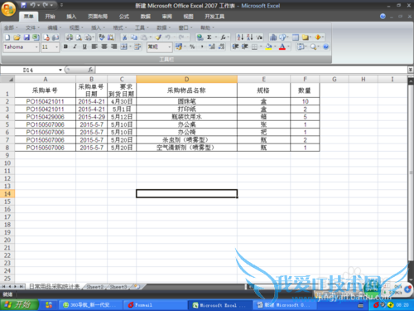Switch to the 公式 ribbon tab
The width and height of the screenshot is (414, 311).
(x=124, y=17)
